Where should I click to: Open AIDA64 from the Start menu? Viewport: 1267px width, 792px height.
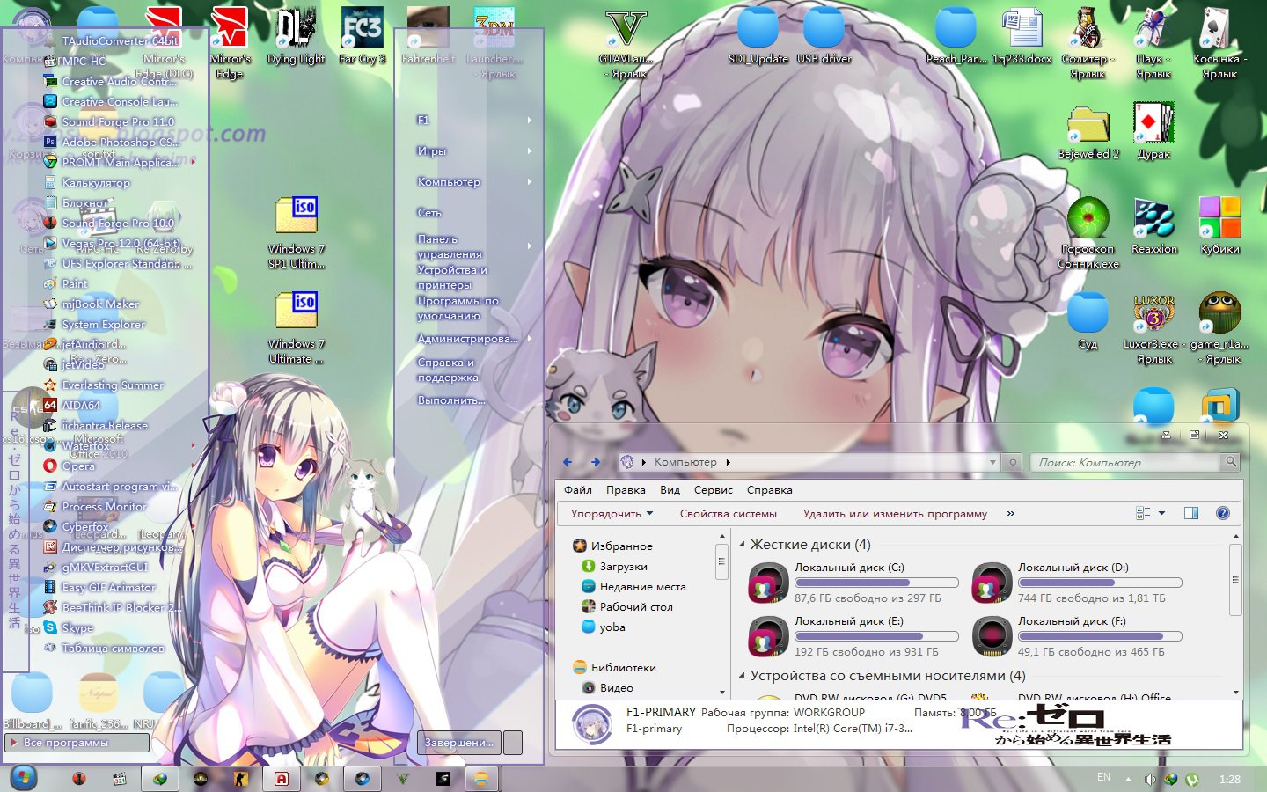[x=72, y=405]
